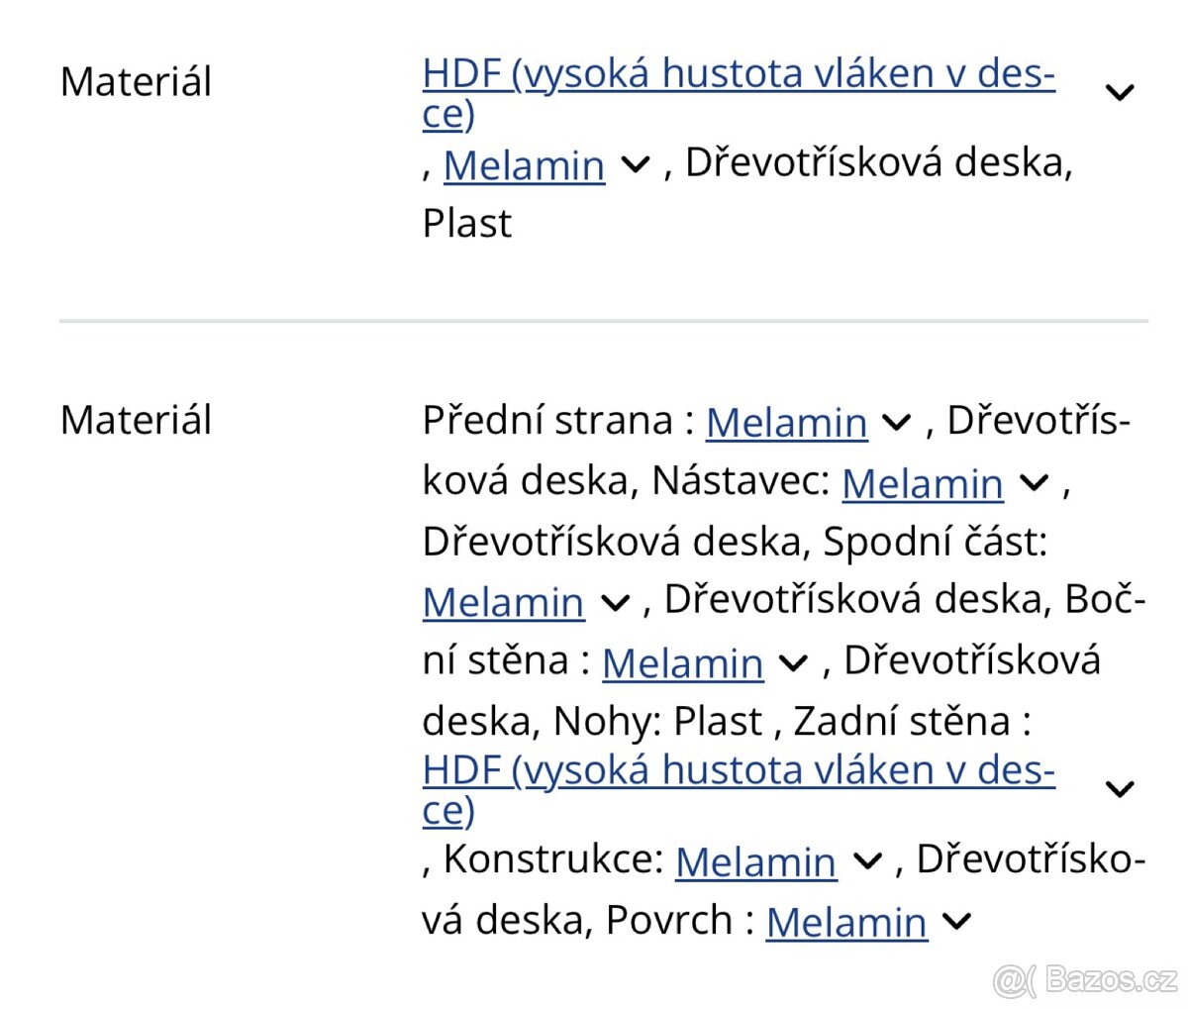The image size is (1188, 1009).
Task: Expand the chevron next to the second HDF link
Action: tap(1120, 788)
